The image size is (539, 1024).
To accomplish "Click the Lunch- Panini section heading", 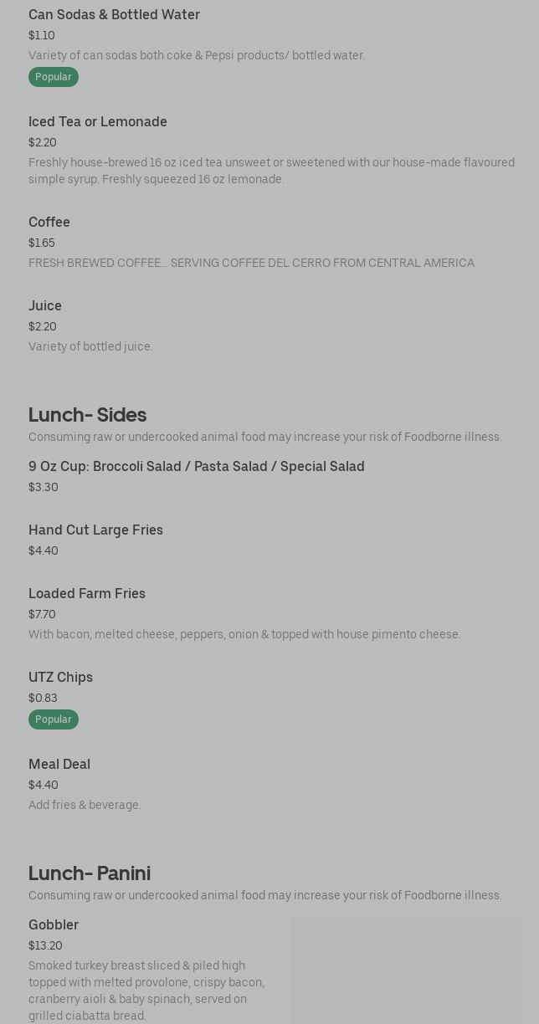I will 90,873.
